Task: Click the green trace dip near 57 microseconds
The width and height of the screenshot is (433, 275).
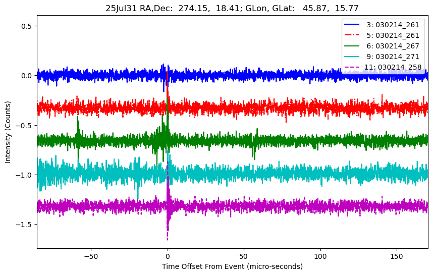Action: coord(254,154)
